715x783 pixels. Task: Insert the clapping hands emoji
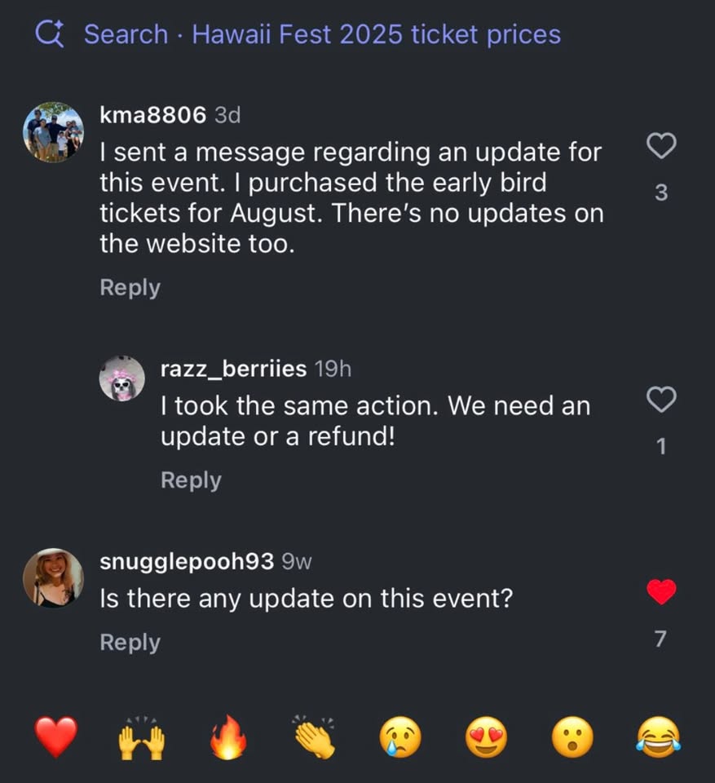click(x=315, y=737)
